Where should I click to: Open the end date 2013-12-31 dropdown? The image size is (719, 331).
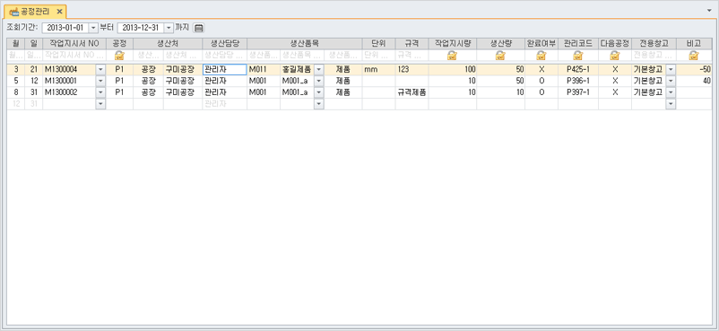(169, 28)
